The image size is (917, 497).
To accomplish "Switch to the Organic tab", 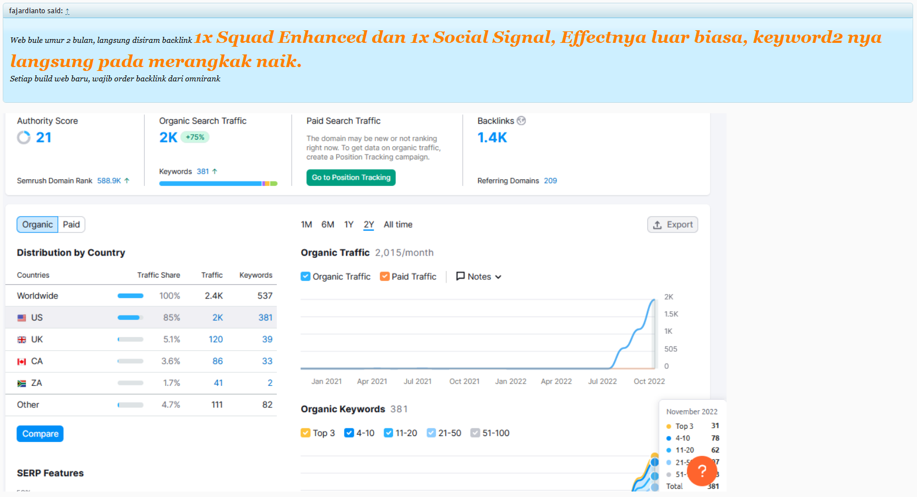I will click(37, 224).
